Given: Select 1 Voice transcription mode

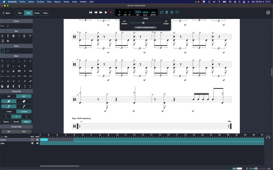Looking at the screenshot, I should (x=9, y=112).
